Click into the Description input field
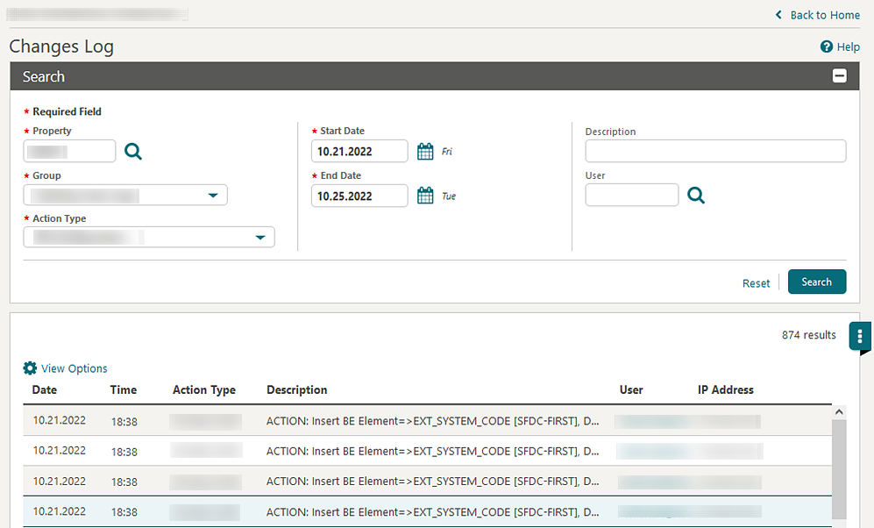This screenshot has width=874, height=528. tap(715, 150)
